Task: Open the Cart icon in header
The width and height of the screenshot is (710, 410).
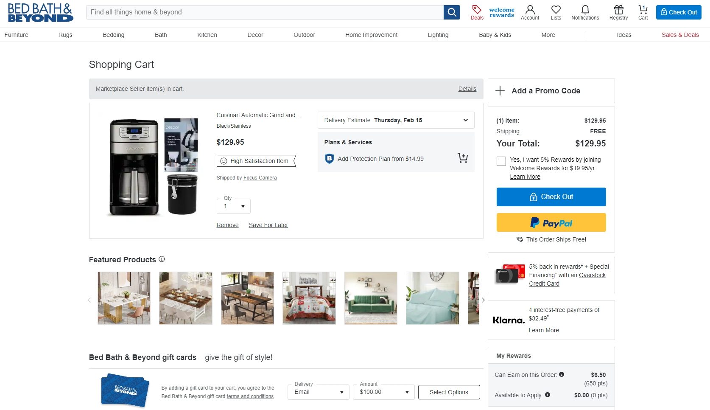Action: (x=643, y=12)
